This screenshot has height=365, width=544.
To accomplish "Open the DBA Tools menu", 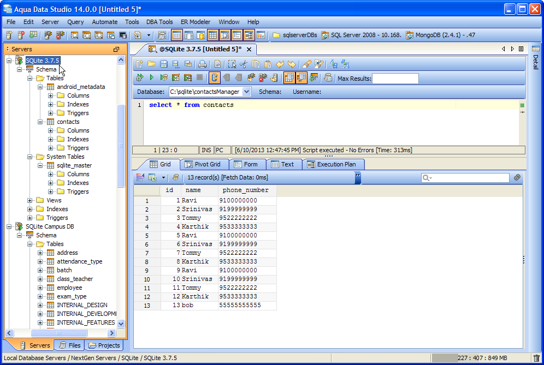I will [159, 22].
